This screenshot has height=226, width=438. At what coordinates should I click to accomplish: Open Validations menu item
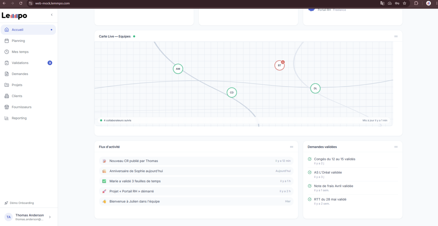[28, 63]
